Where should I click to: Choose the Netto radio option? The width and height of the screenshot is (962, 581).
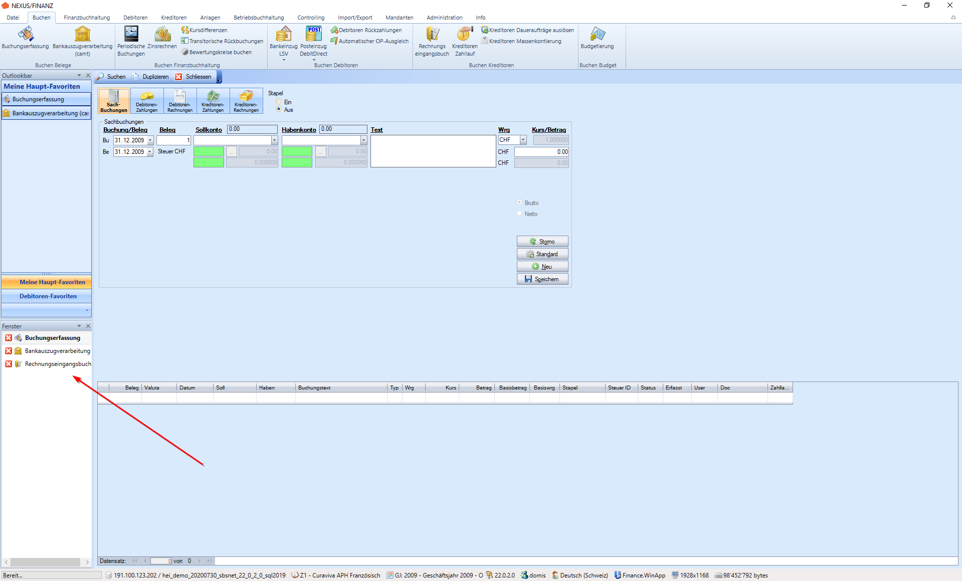click(x=519, y=214)
